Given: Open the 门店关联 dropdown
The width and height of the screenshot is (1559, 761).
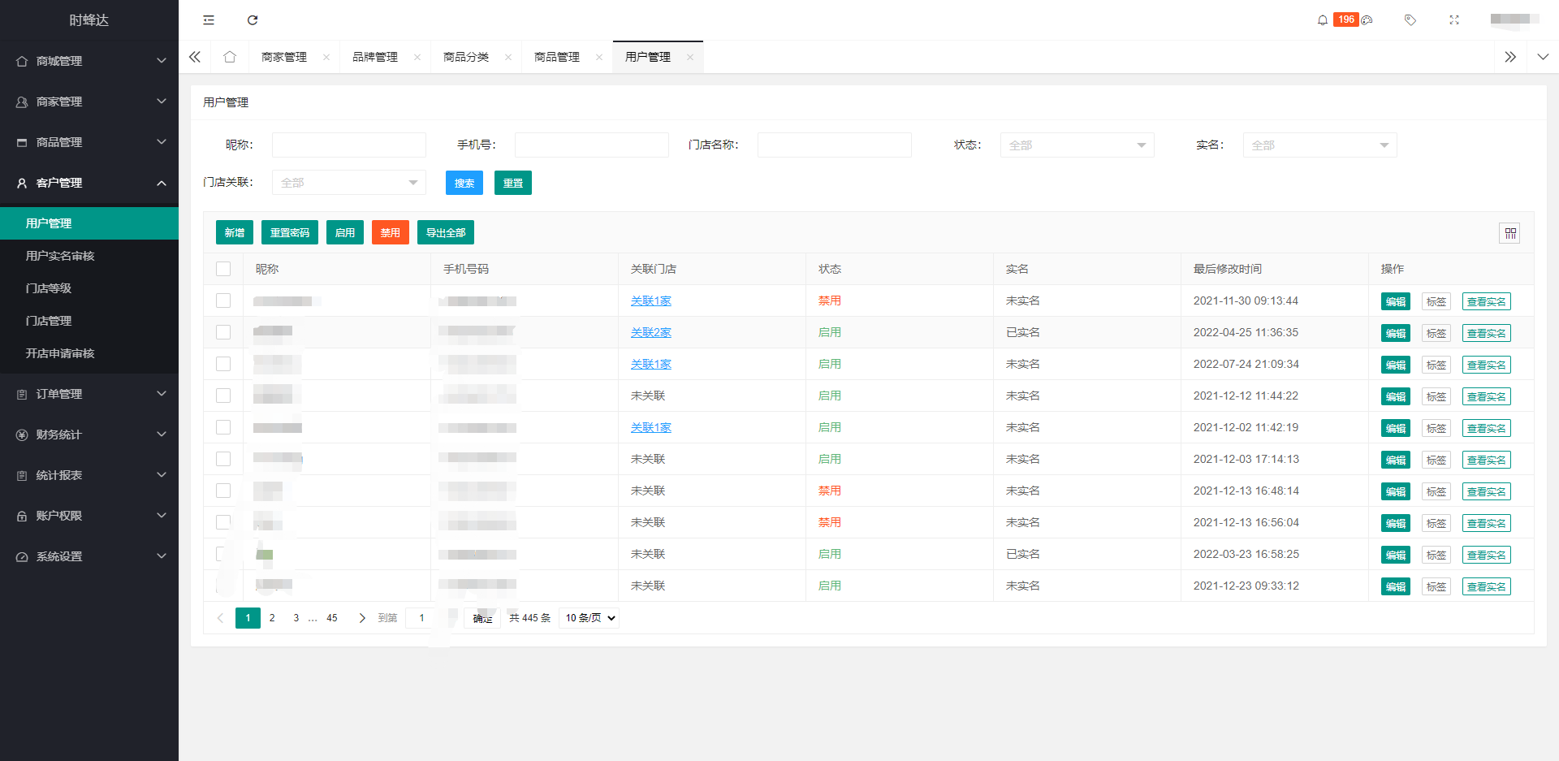Looking at the screenshot, I should tap(348, 183).
